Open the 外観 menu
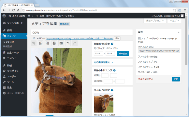This screenshot has height=117, width=189. [14, 65]
